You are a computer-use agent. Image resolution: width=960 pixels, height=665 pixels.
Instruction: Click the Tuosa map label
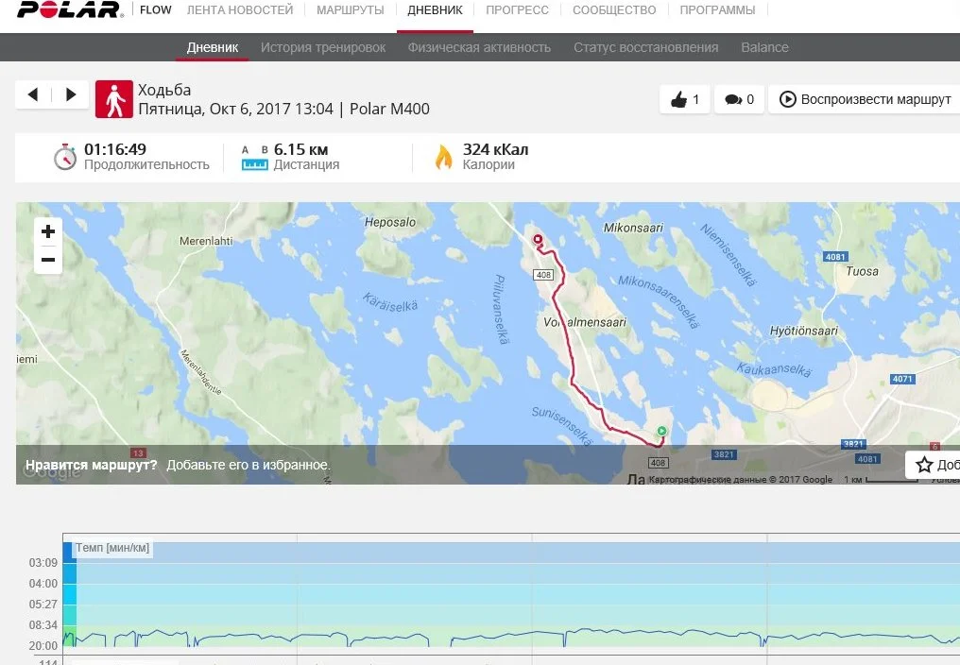[862, 271]
